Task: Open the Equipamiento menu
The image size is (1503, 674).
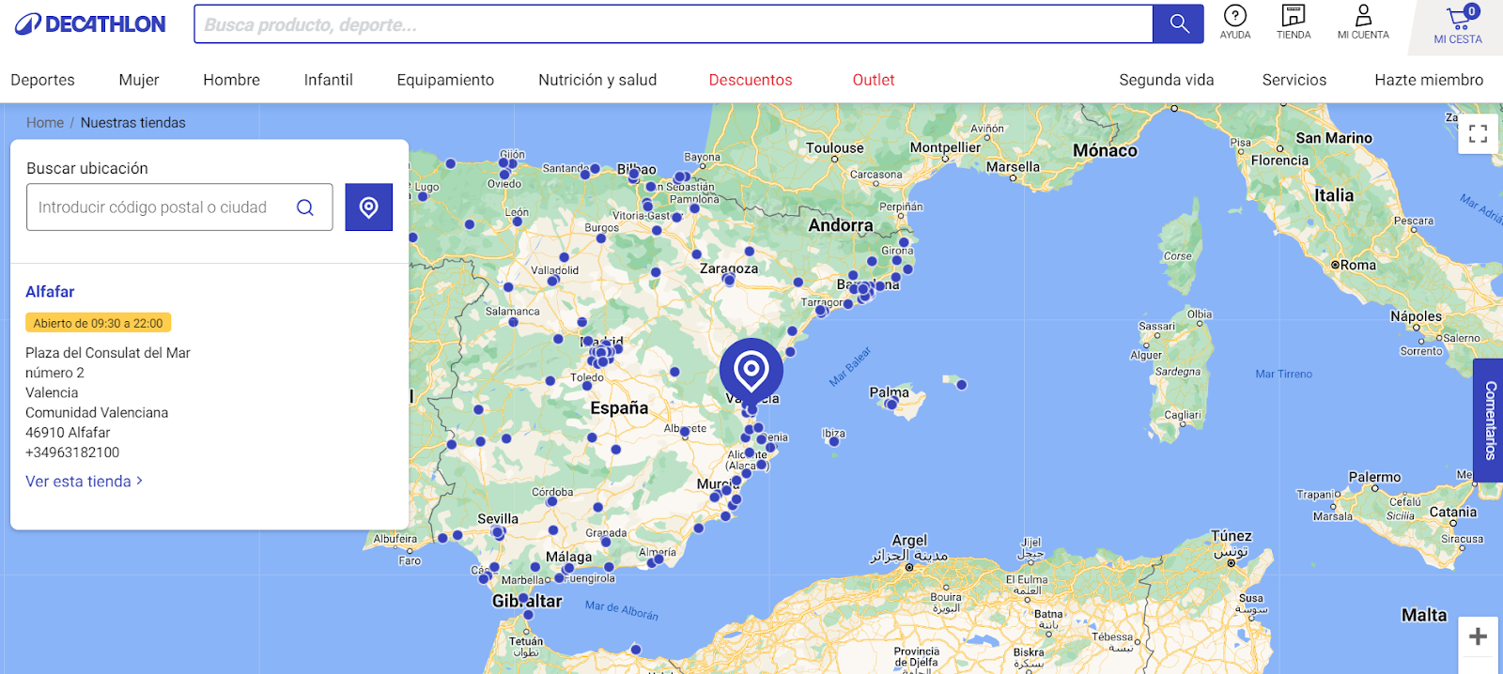Action: click(445, 80)
